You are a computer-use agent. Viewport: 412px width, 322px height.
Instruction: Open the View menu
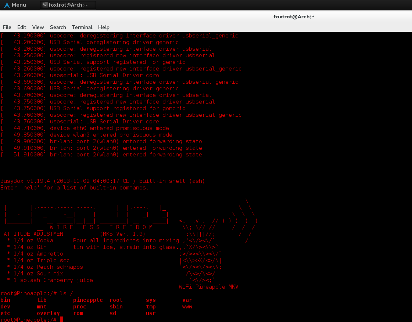38,27
